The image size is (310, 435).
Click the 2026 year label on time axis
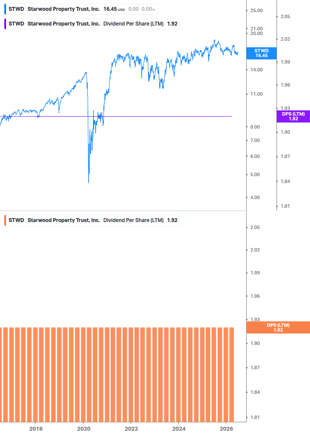tap(226, 429)
